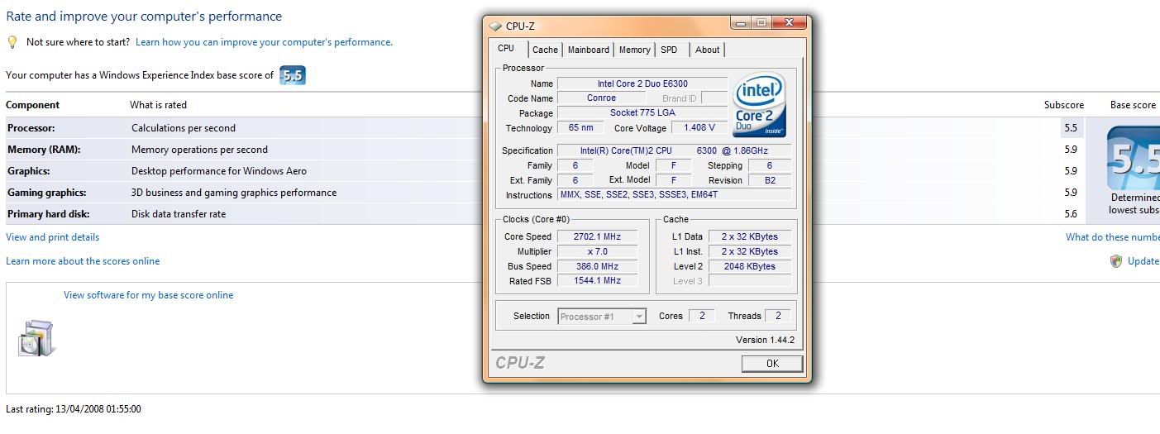Click the Component column header
The image size is (1160, 434).
[x=32, y=105]
